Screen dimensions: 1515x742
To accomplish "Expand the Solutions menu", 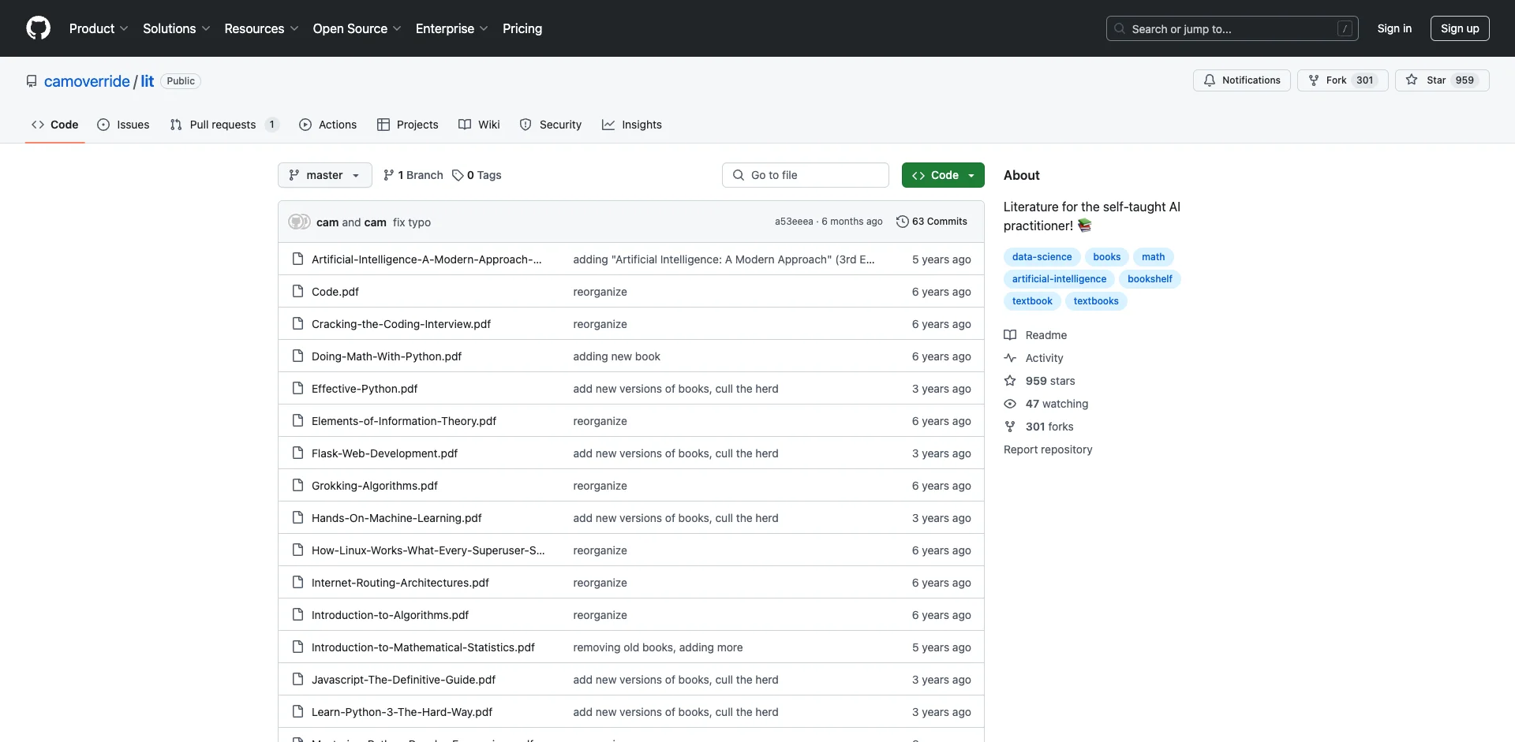I will 176,28.
